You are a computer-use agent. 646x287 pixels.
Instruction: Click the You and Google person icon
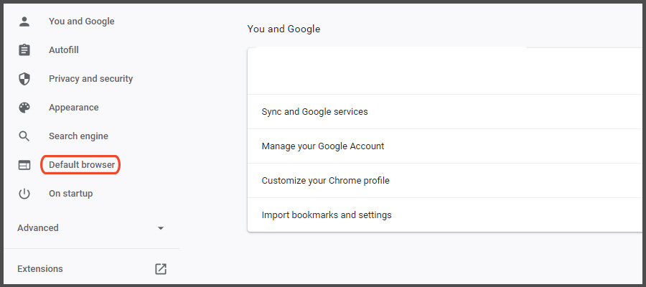tap(24, 22)
